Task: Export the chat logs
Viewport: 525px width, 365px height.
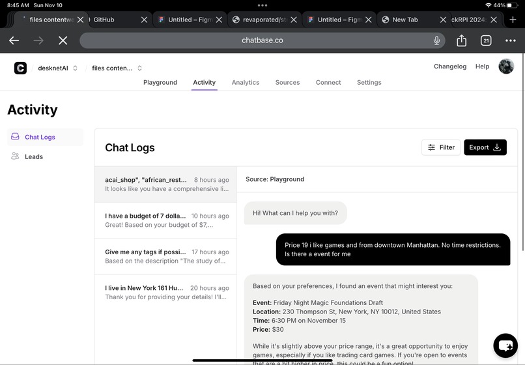Action: click(x=485, y=147)
